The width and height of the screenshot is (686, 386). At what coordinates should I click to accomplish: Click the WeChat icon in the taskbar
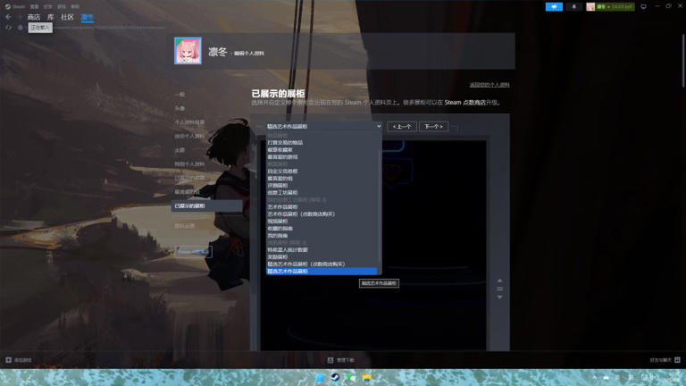pos(351,378)
